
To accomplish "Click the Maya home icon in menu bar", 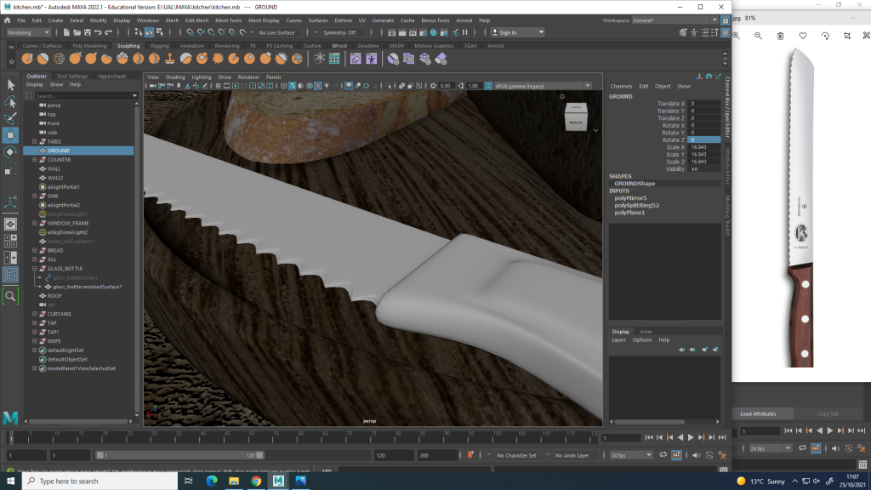I will coord(8,20).
